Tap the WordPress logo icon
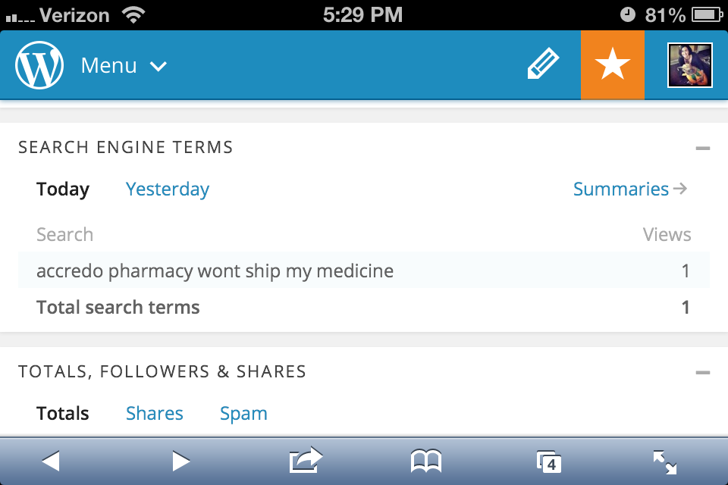 point(39,65)
